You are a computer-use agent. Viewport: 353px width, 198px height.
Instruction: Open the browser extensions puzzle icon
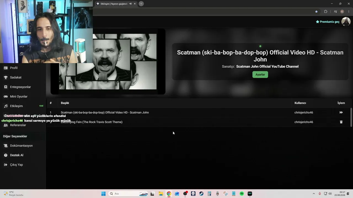point(326,12)
